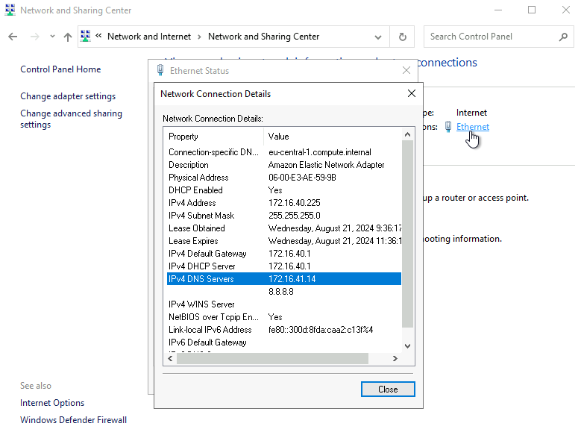Select the IPv6 Default Gateway row
This screenshot has width=581, height=438.
pos(284,342)
